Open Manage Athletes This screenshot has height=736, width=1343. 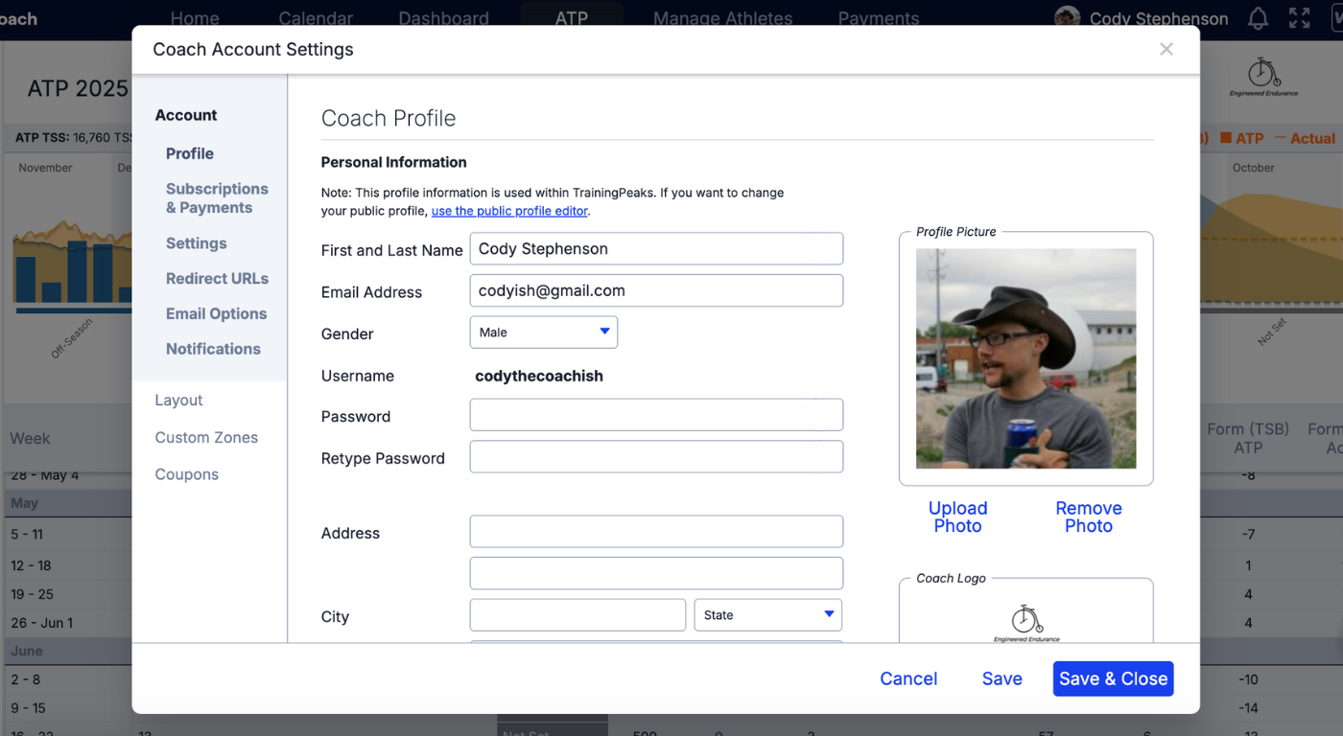click(x=722, y=18)
